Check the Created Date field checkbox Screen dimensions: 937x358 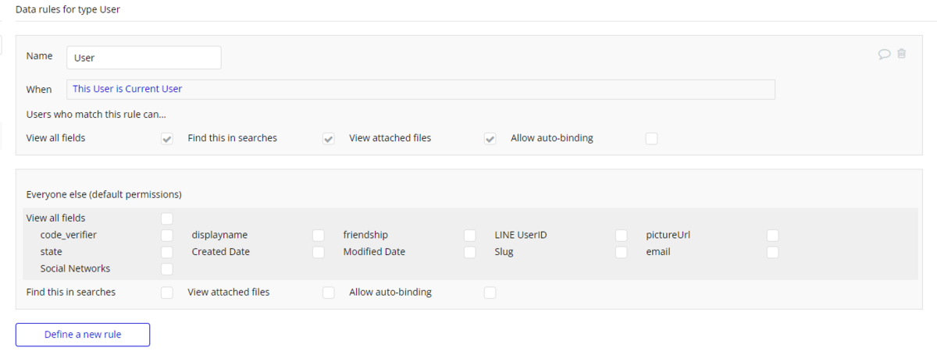click(x=319, y=252)
